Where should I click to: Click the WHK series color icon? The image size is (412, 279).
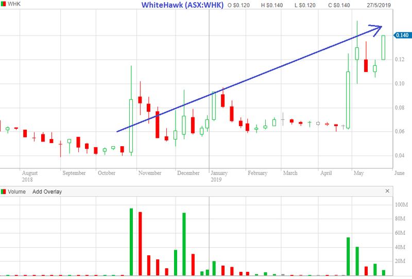tap(3, 4)
